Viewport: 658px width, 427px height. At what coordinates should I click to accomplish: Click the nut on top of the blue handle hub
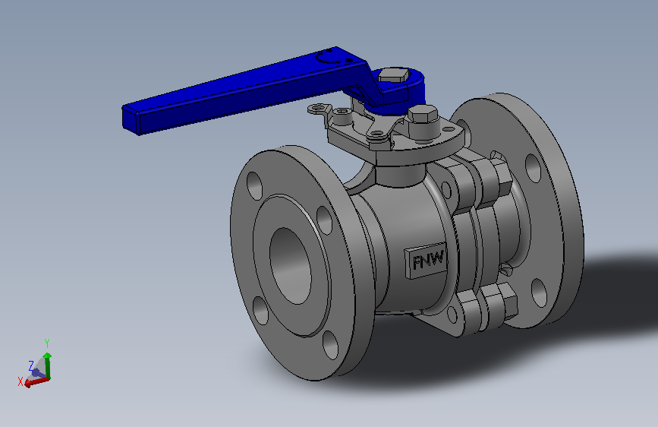pyautogui.click(x=393, y=75)
